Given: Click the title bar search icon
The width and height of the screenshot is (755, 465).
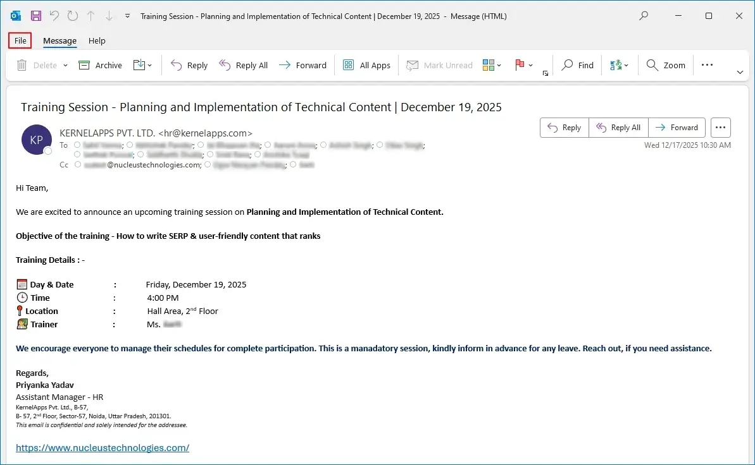Looking at the screenshot, I should pyautogui.click(x=644, y=16).
